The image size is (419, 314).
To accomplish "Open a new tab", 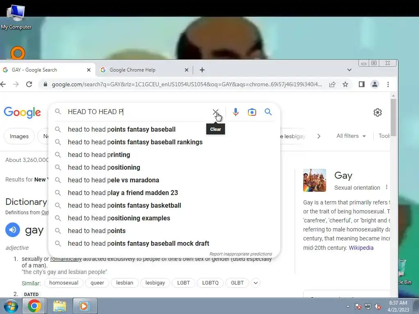I will (x=202, y=70).
